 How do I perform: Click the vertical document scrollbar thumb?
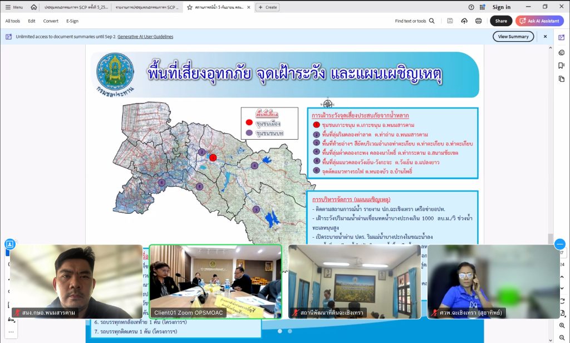pos(551,239)
